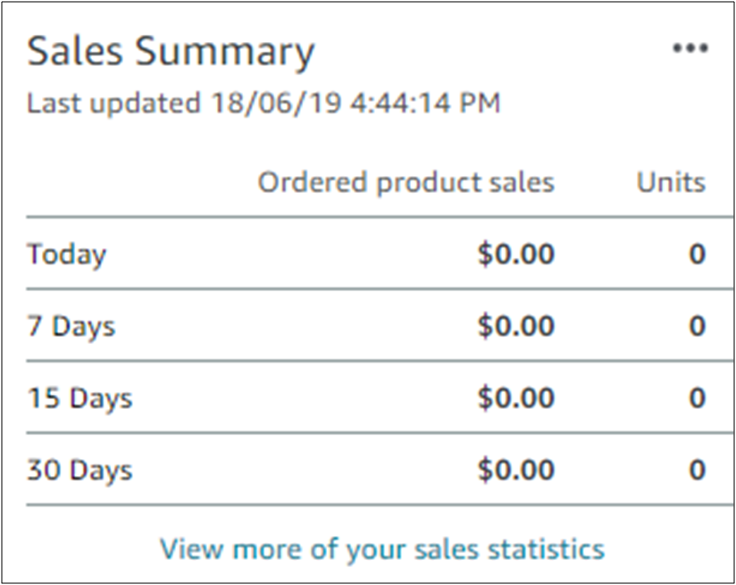Click the 15 Days ordered sales amount
736x585 pixels.
click(515, 397)
